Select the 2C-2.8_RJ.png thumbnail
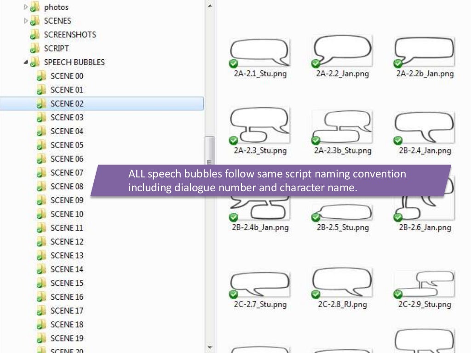The image size is (471, 353). click(342, 283)
